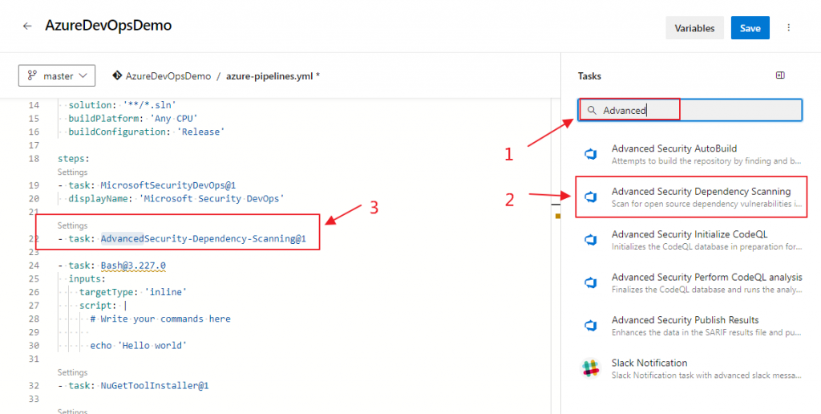821x414 pixels.
Task: Click line number 23 in the gutter
Action: 34,253
